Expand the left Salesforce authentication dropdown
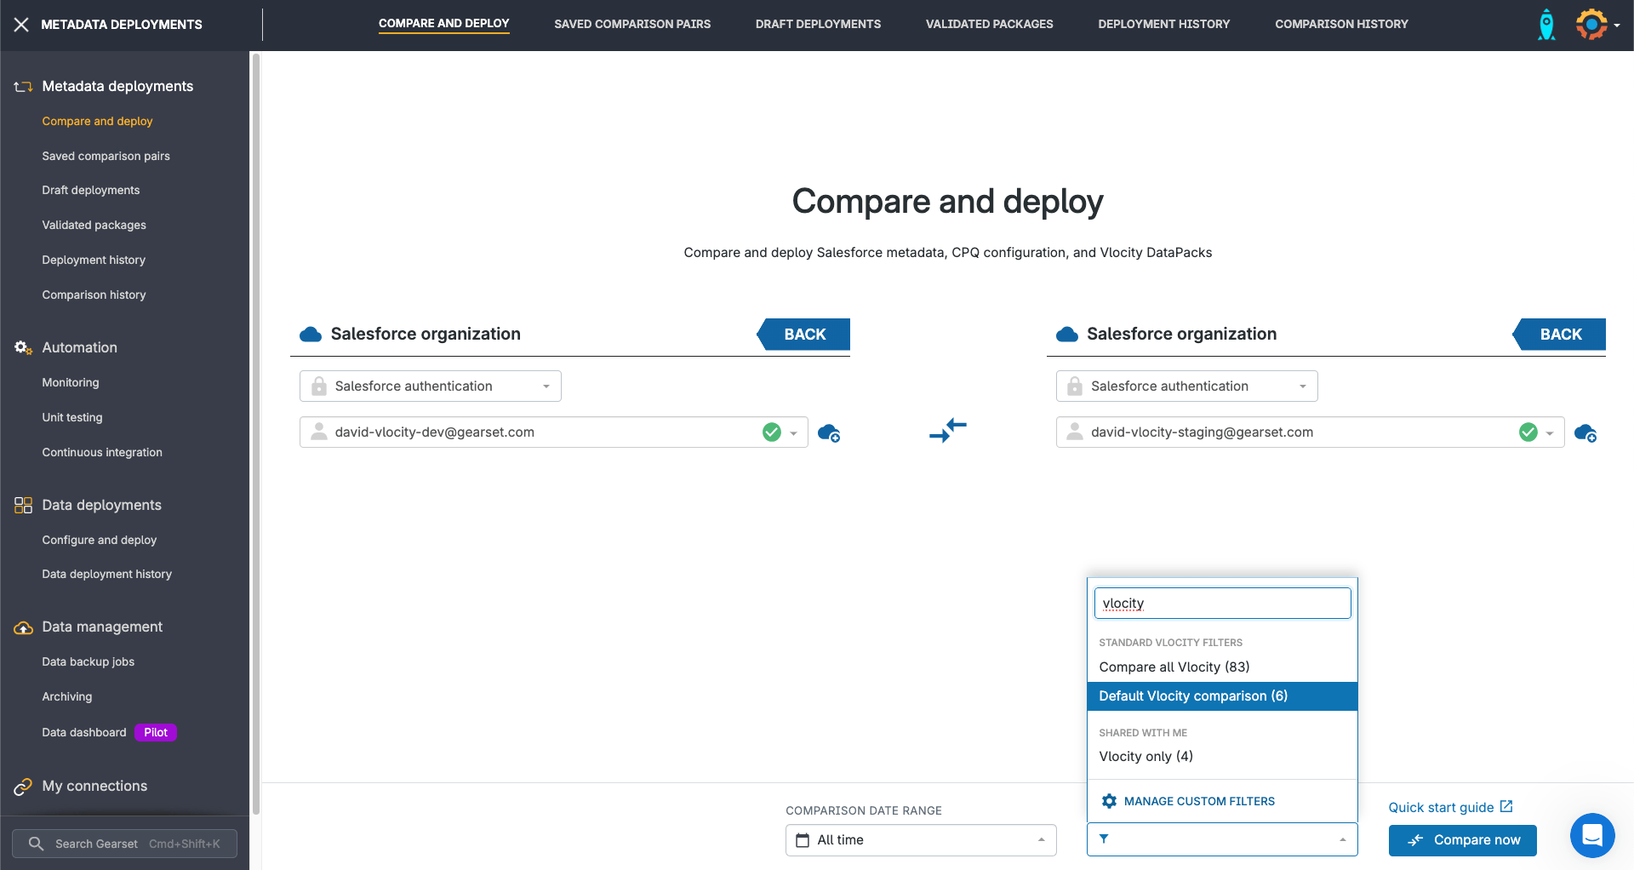Screen dimensions: 1634x870 click(x=430, y=386)
